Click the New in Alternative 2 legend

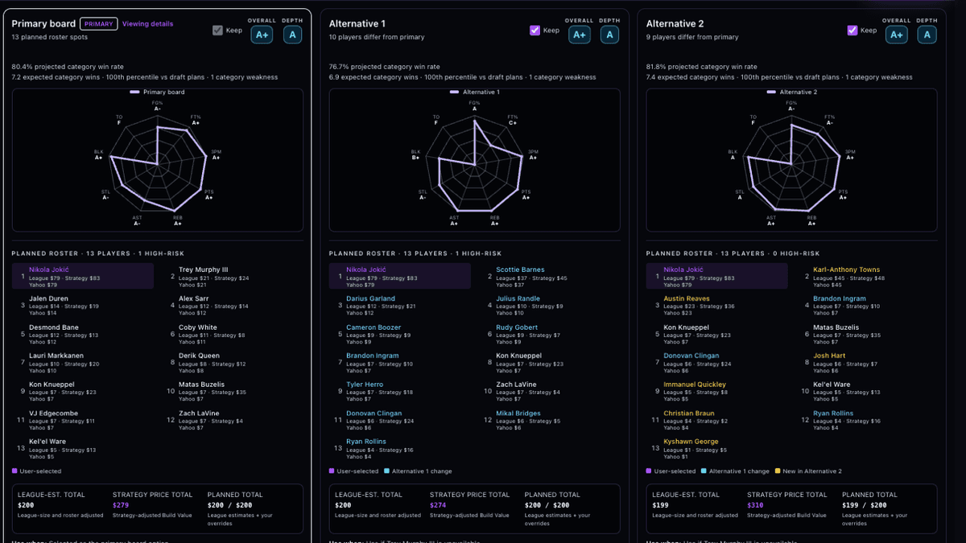tap(808, 471)
